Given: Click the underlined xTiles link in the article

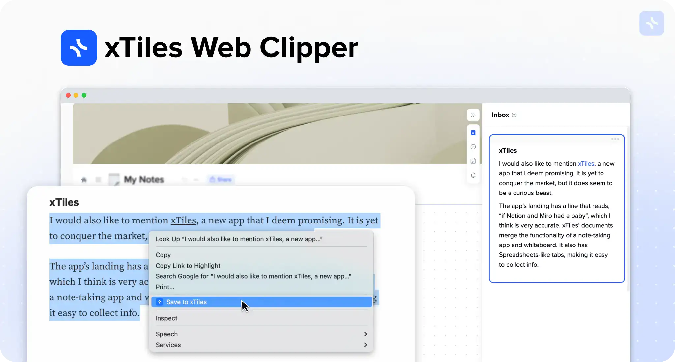Looking at the screenshot, I should click(183, 220).
